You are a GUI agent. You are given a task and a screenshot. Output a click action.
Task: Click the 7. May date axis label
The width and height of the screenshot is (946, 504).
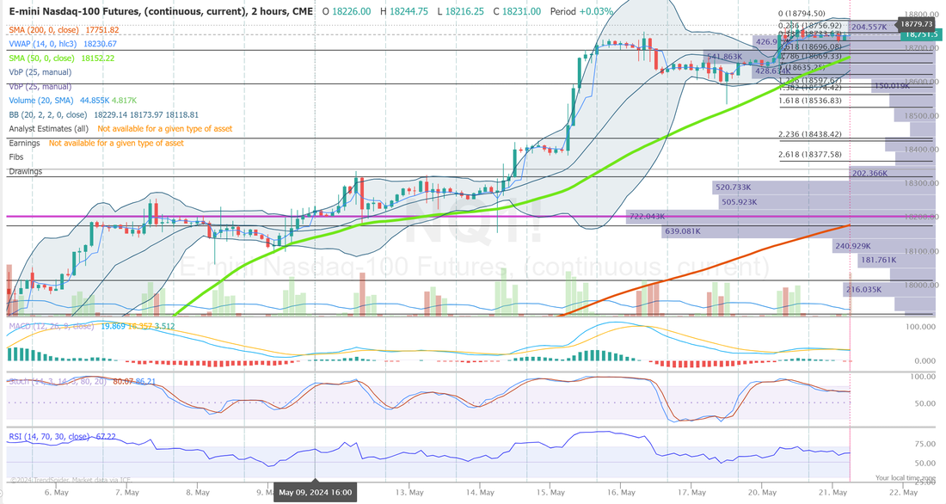(127, 492)
